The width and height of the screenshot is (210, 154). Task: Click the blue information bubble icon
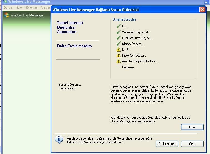[59, 140]
